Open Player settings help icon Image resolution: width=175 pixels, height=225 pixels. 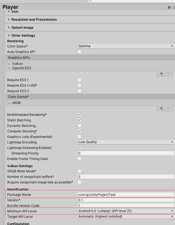point(169,7)
